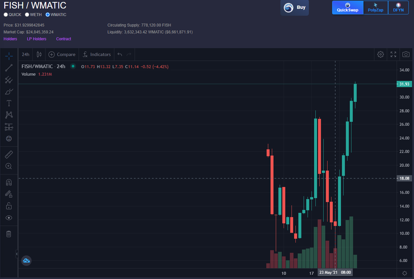Screen dimensions: 414x279
Task: Open the 24h interval dropdown
Action: pos(26,54)
